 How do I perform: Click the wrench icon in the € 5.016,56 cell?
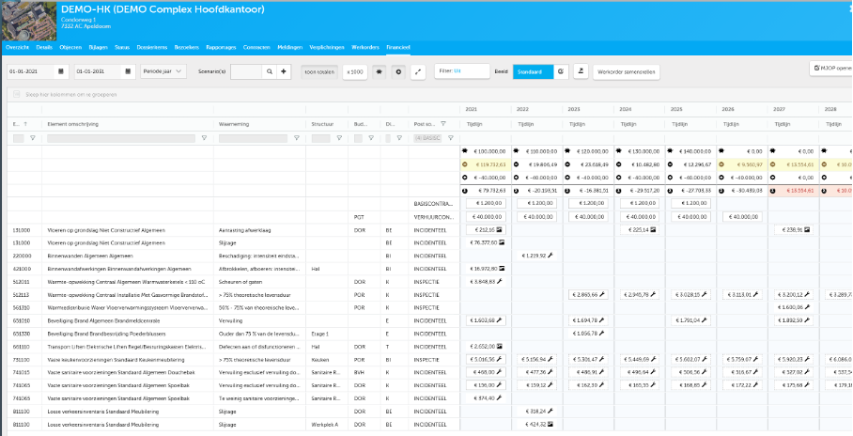pos(499,359)
